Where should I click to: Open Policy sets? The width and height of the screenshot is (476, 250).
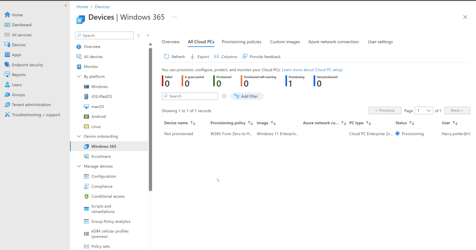[x=97, y=247]
